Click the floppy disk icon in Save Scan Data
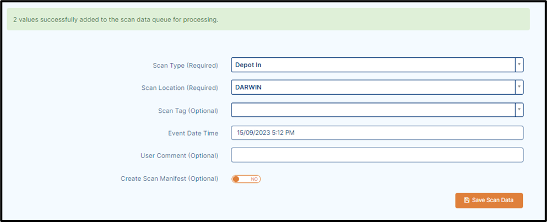The height and width of the screenshot is (222, 547). 467,201
